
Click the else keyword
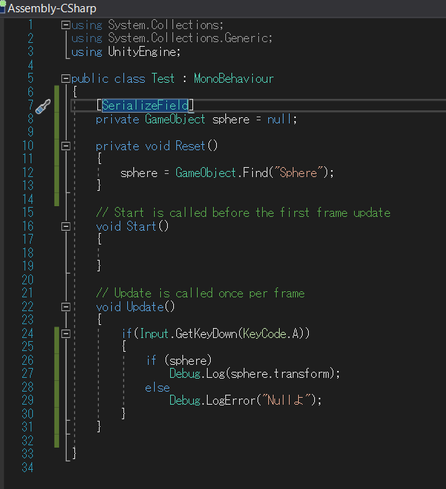[x=158, y=387]
